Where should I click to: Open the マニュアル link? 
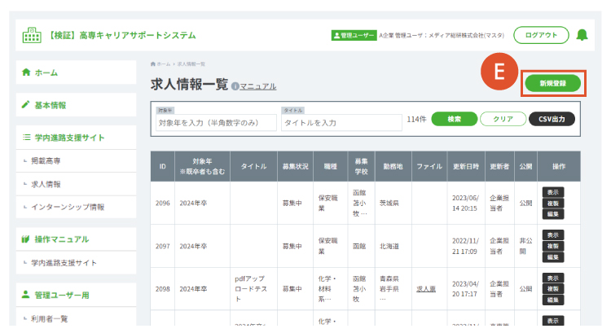point(258,86)
